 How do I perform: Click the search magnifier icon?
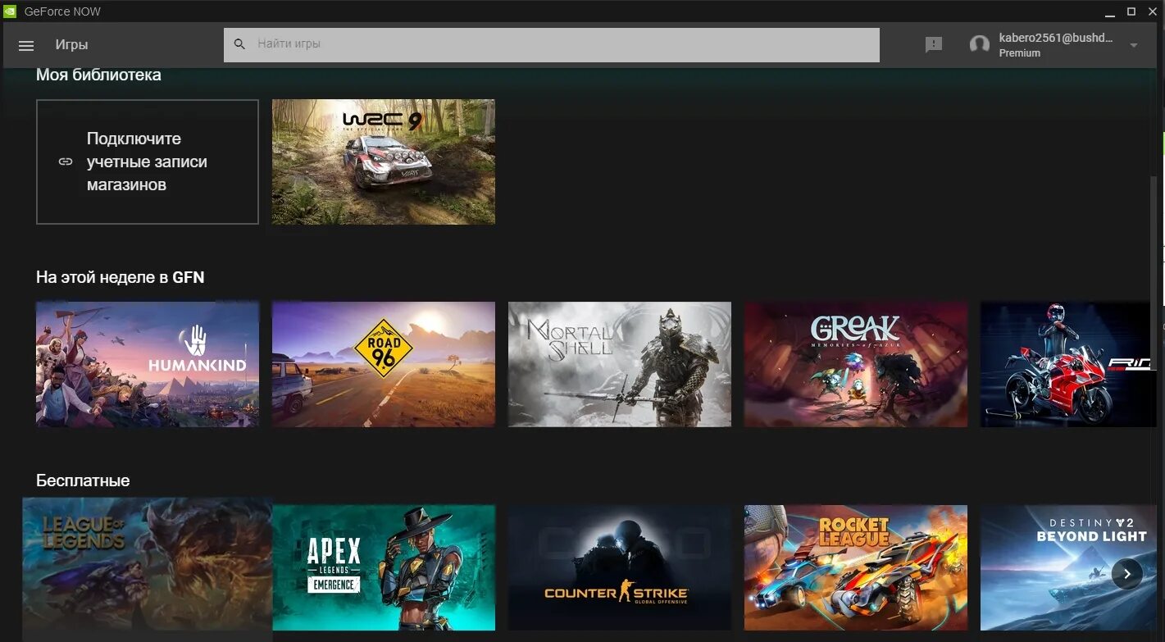tap(239, 44)
